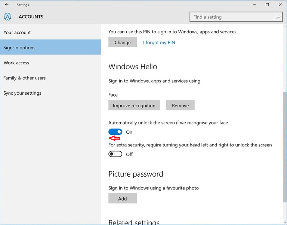Viewport: 287px width, 225px height.
Task: Open Sync your settings section
Action: pyautogui.click(x=50, y=93)
